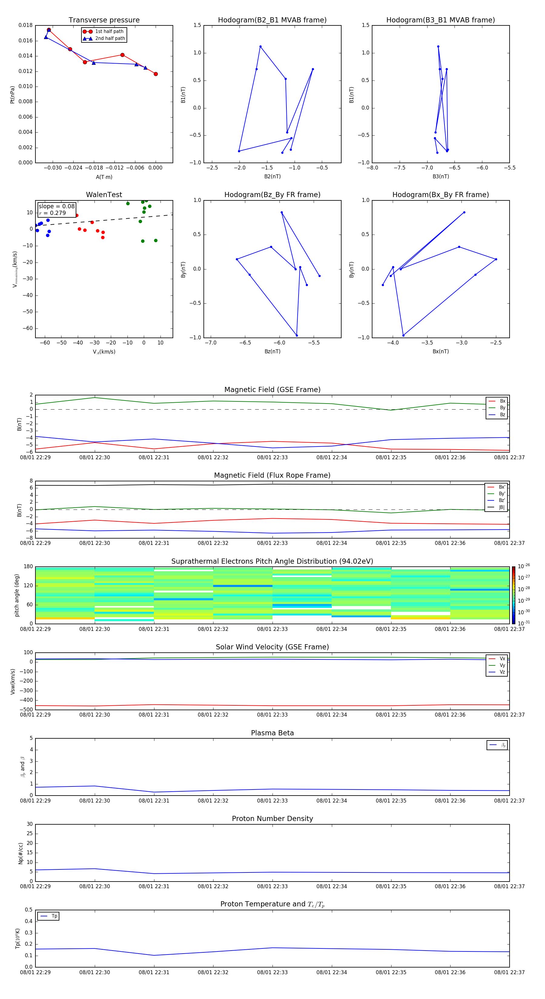Screen dimensions: 545x999
Task: Click the 'Hodogram(B3_B1 MVAB frame)' title
Action: 441,20
